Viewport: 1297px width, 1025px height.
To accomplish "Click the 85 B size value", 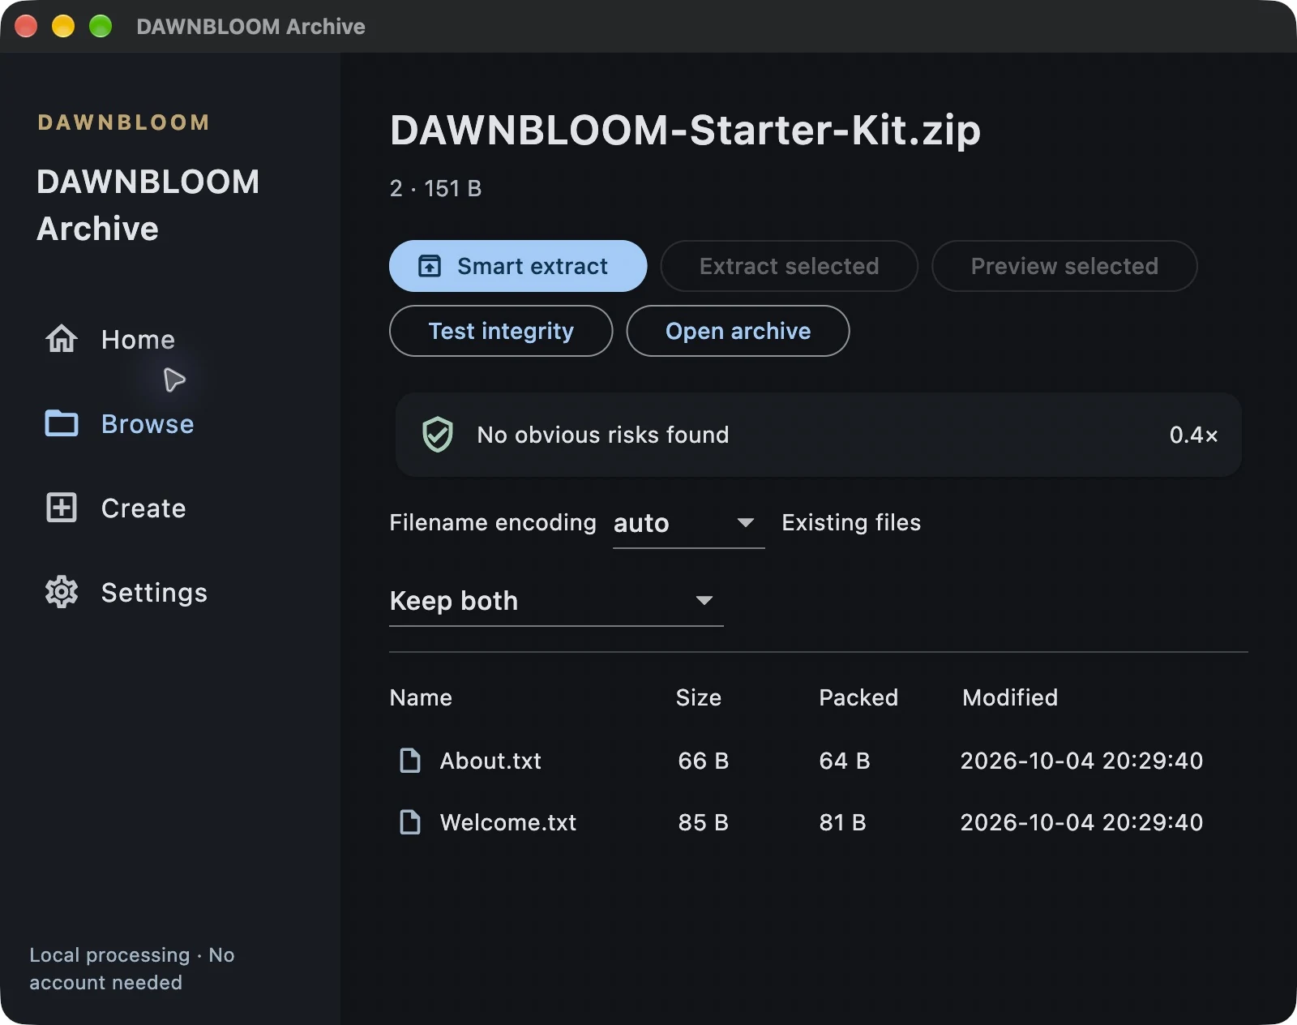I will tap(704, 822).
